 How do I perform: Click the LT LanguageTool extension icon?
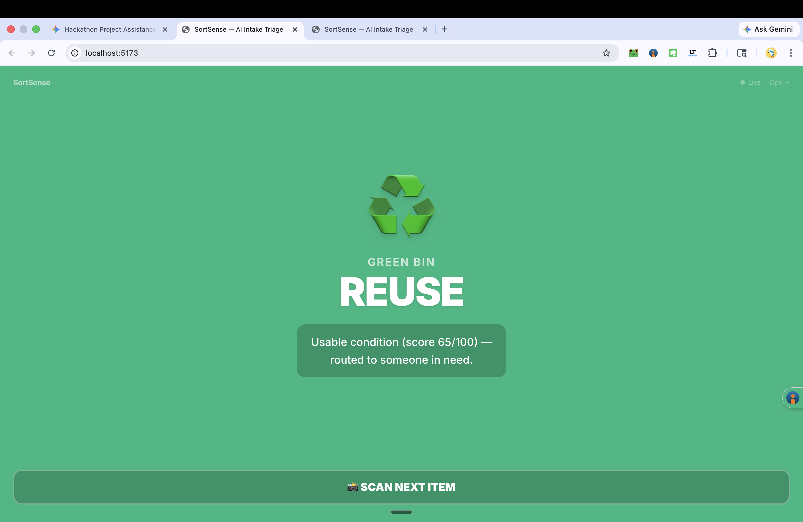pos(692,53)
